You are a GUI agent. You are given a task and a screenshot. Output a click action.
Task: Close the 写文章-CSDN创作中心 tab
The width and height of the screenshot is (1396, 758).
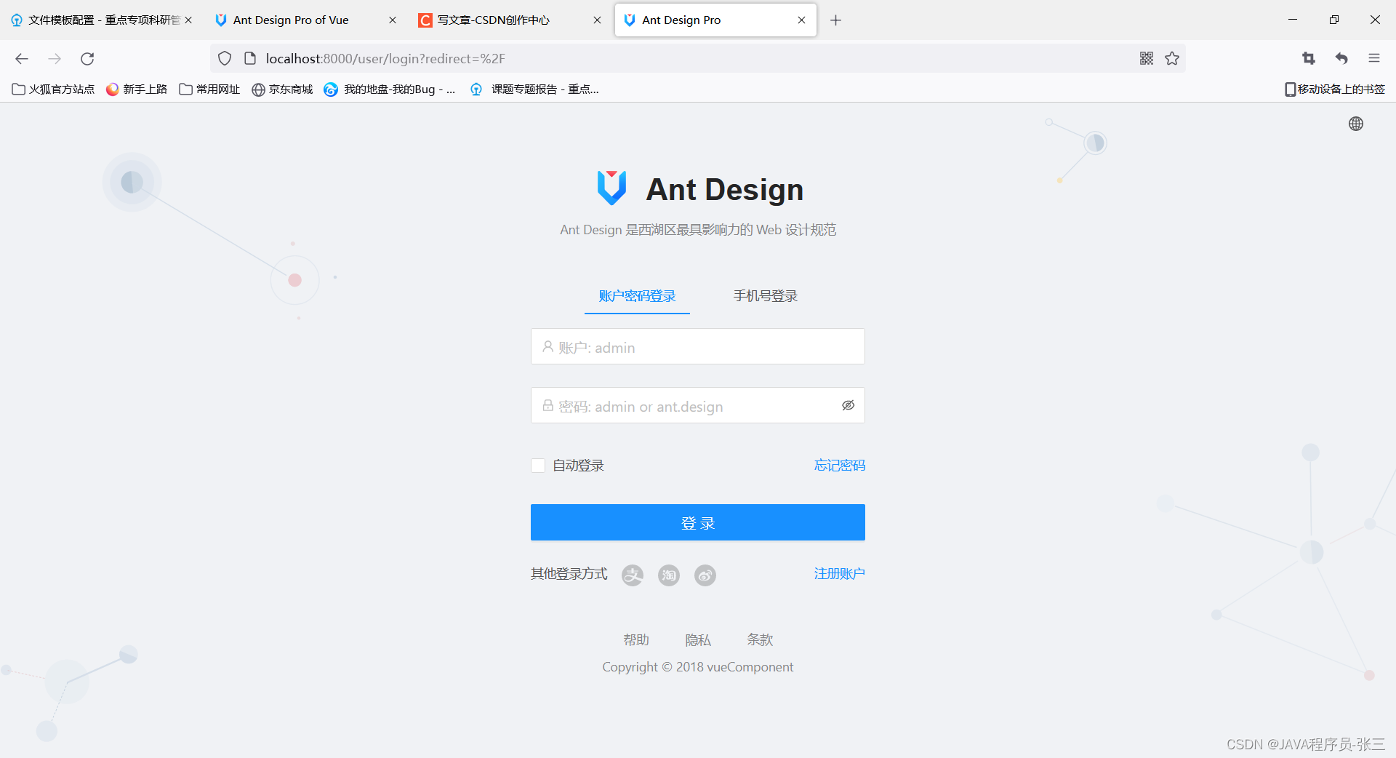597,20
